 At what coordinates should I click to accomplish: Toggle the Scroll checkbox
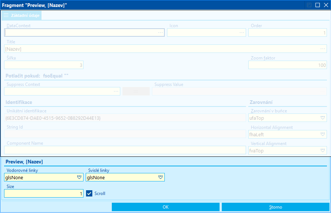pyautogui.click(x=89, y=194)
